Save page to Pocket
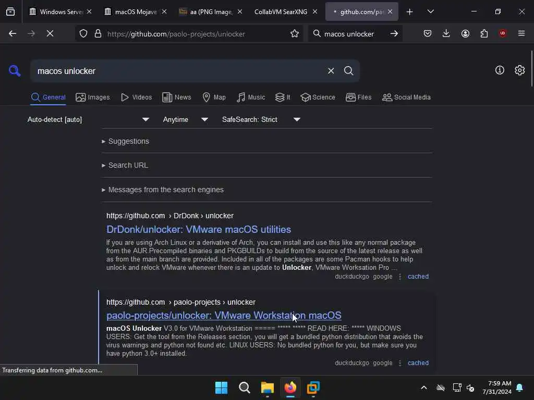The width and height of the screenshot is (534, 400). (x=428, y=33)
